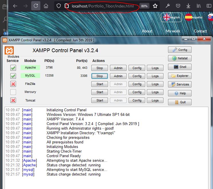This screenshot has width=213, height=189.
Task: Open Explorer to the XAMPP folder
Action: (x=180, y=76)
